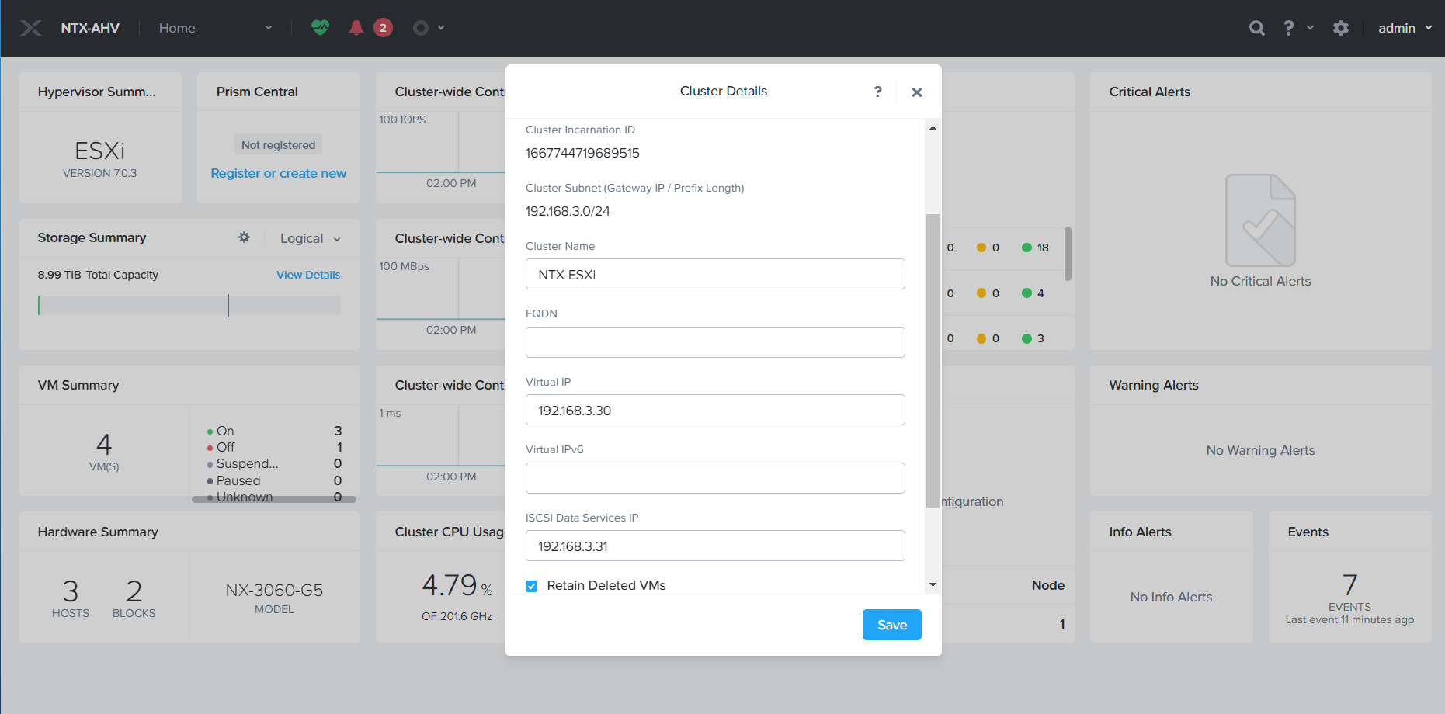
Task: Open the settings gear in top bar
Action: tap(1341, 28)
